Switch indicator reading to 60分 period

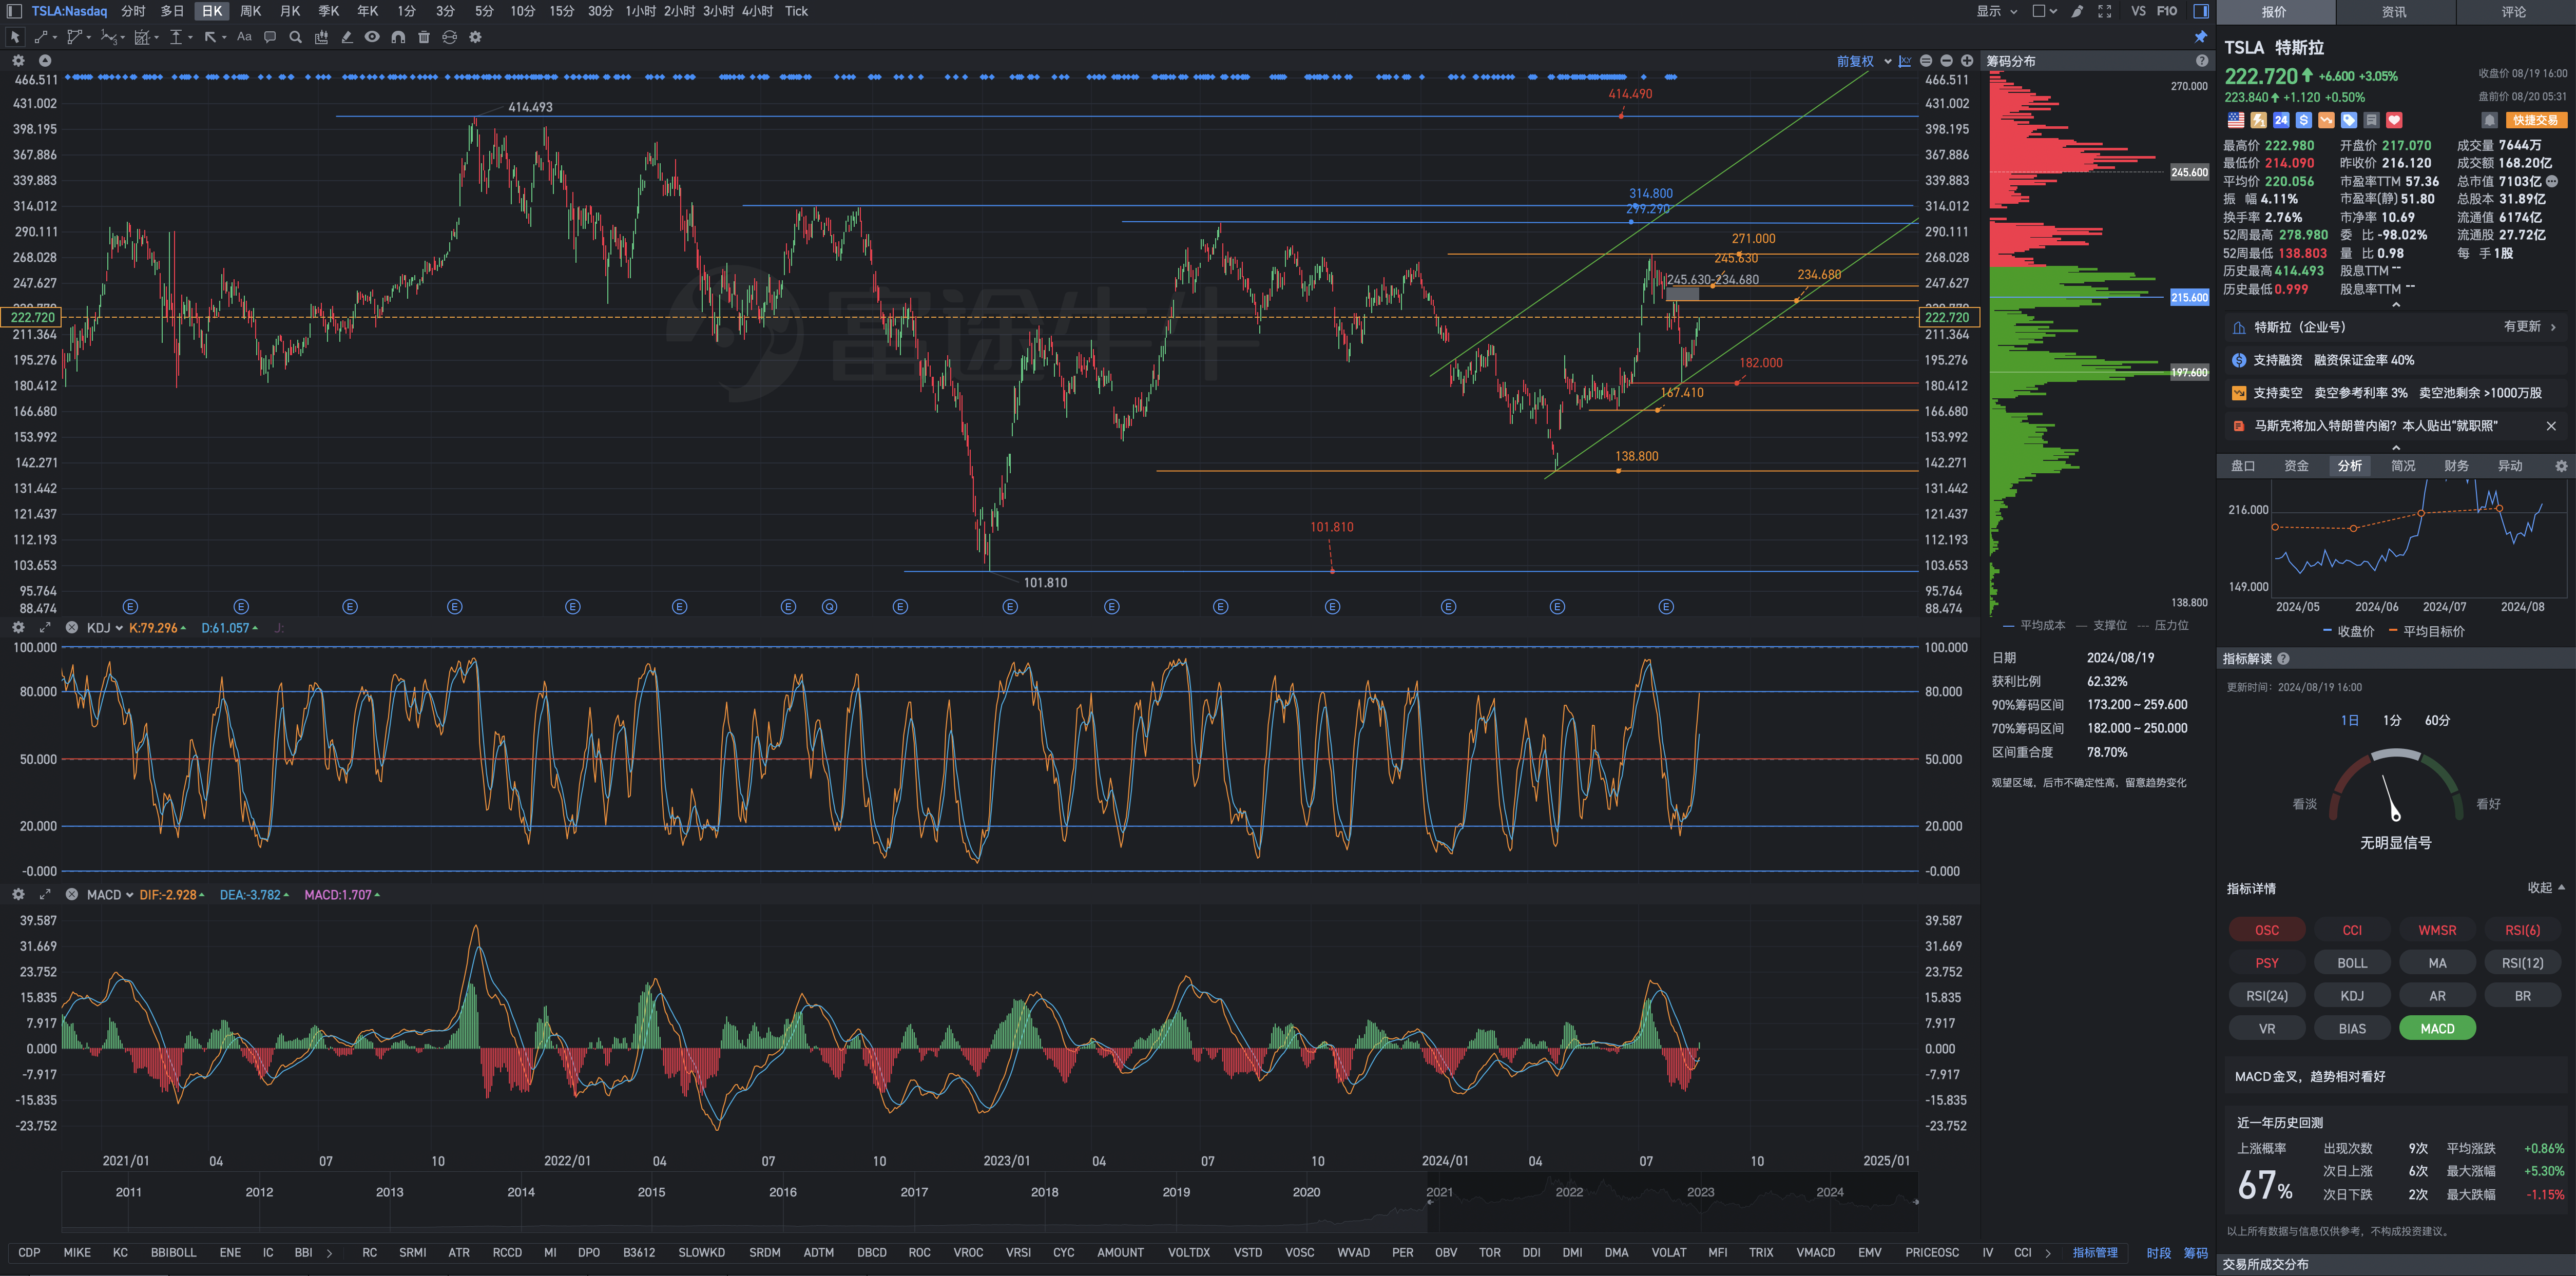point(2437,720)
